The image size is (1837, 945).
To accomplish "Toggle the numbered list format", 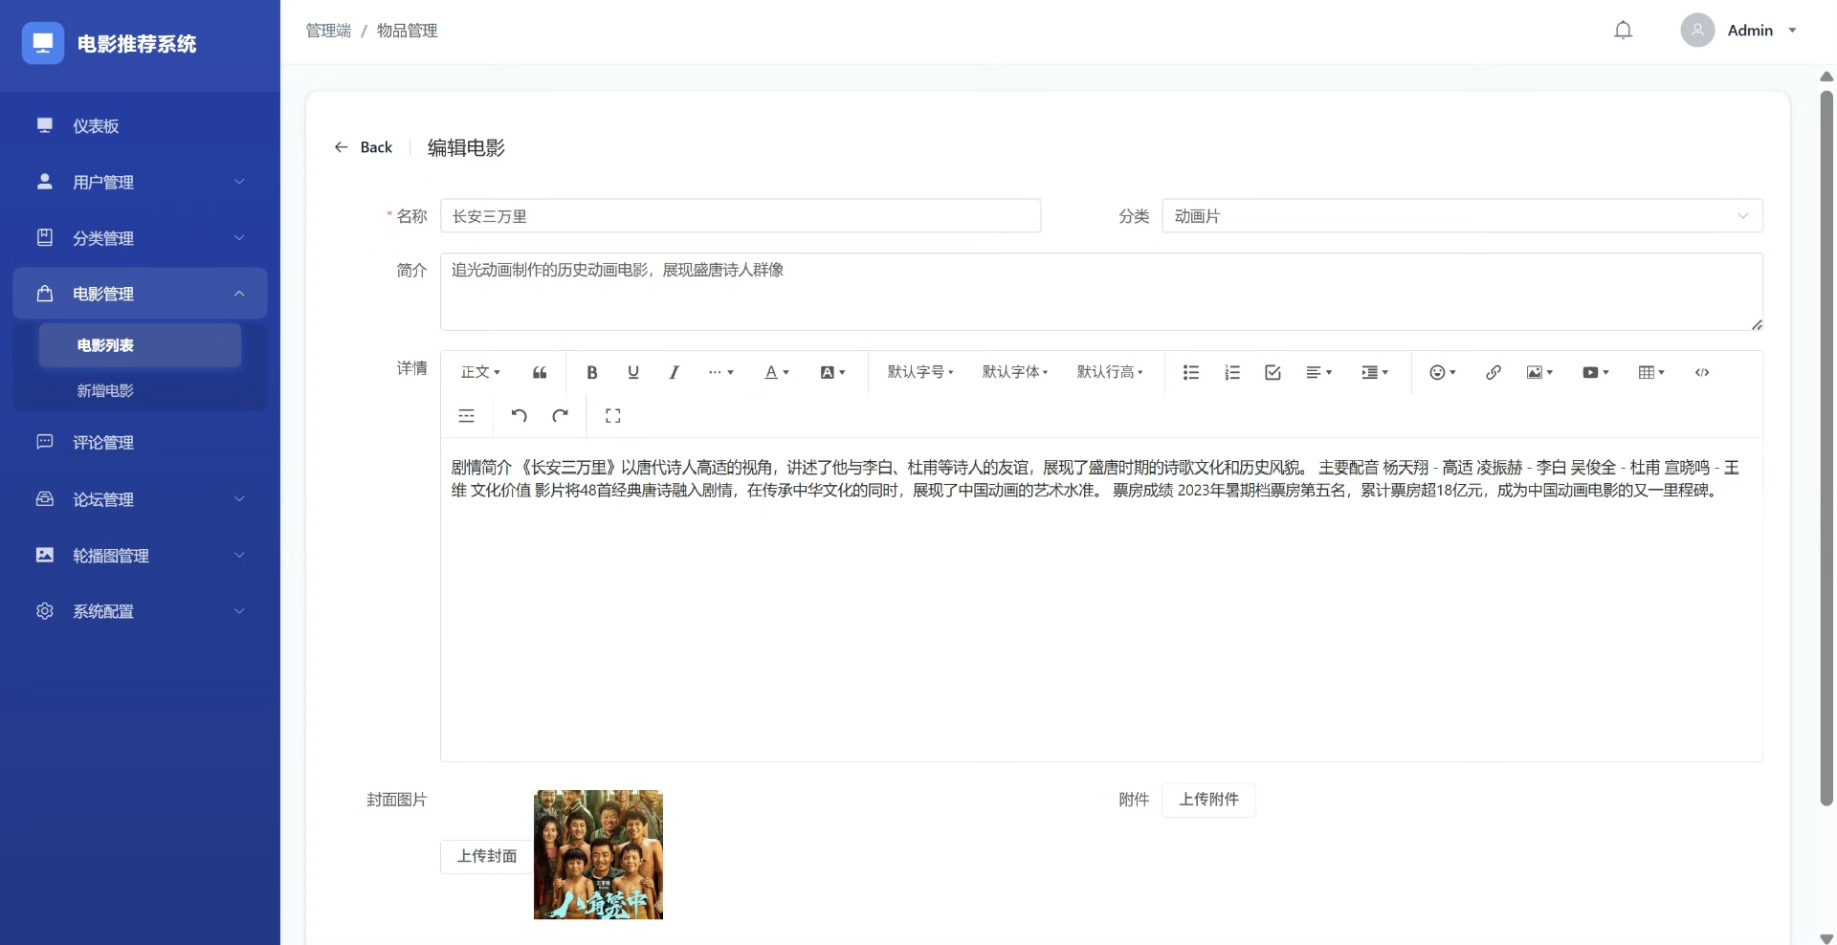I will pos(1232,373).
